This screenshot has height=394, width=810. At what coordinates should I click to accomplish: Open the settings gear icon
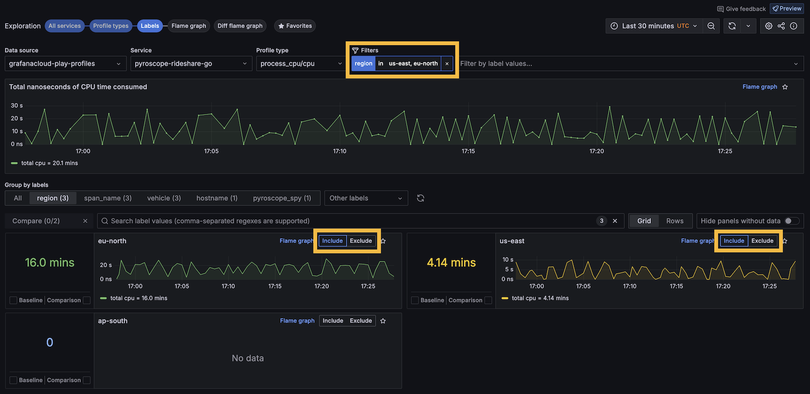click(x=769, y=26)
